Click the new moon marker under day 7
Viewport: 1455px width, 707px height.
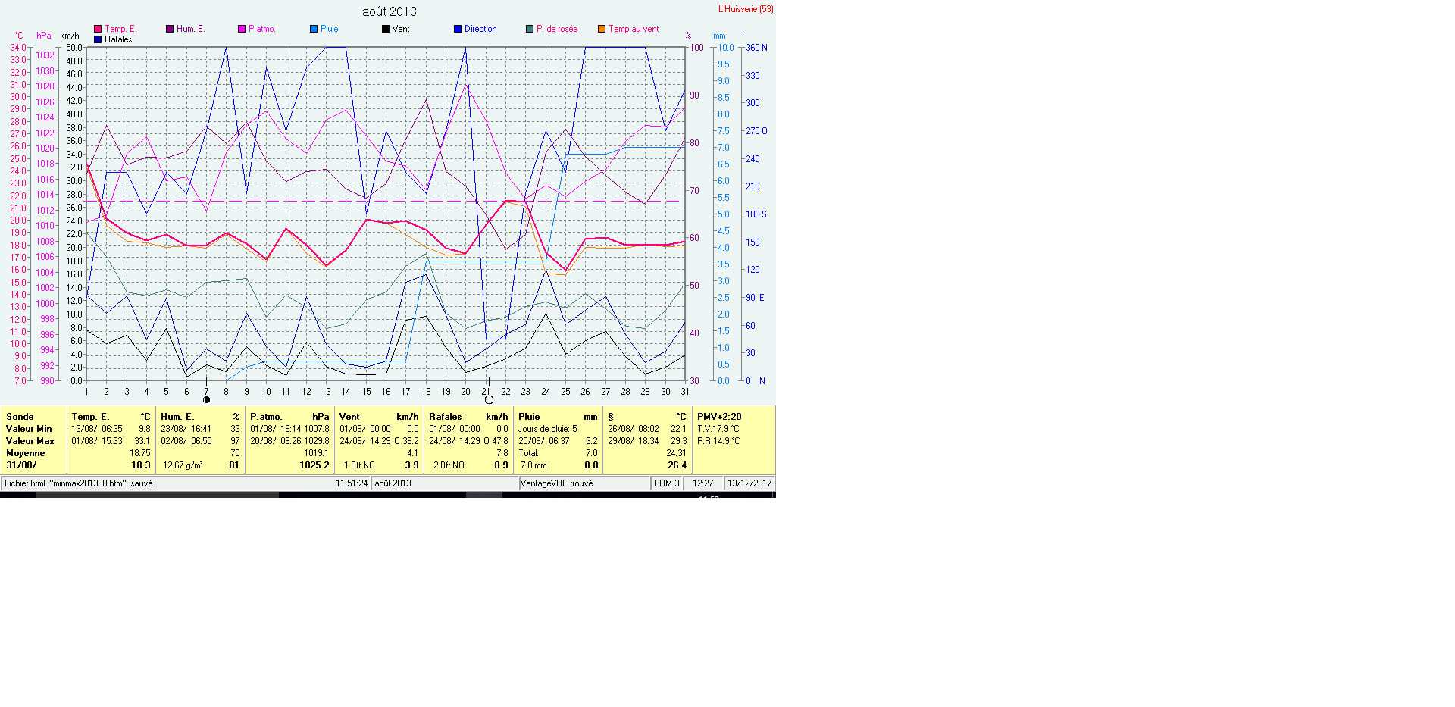pyautogui.click(x=206, y=399)
